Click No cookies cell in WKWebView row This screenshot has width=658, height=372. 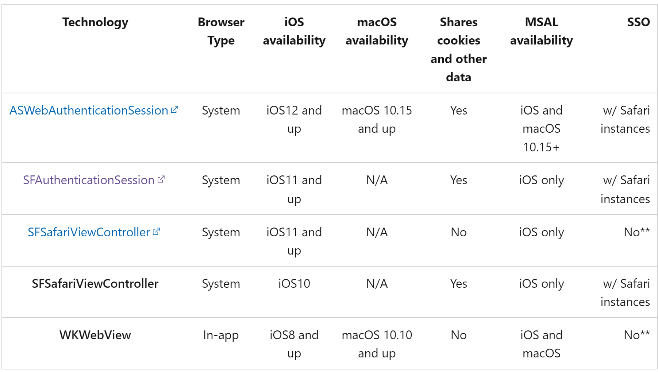click(459, 335)
